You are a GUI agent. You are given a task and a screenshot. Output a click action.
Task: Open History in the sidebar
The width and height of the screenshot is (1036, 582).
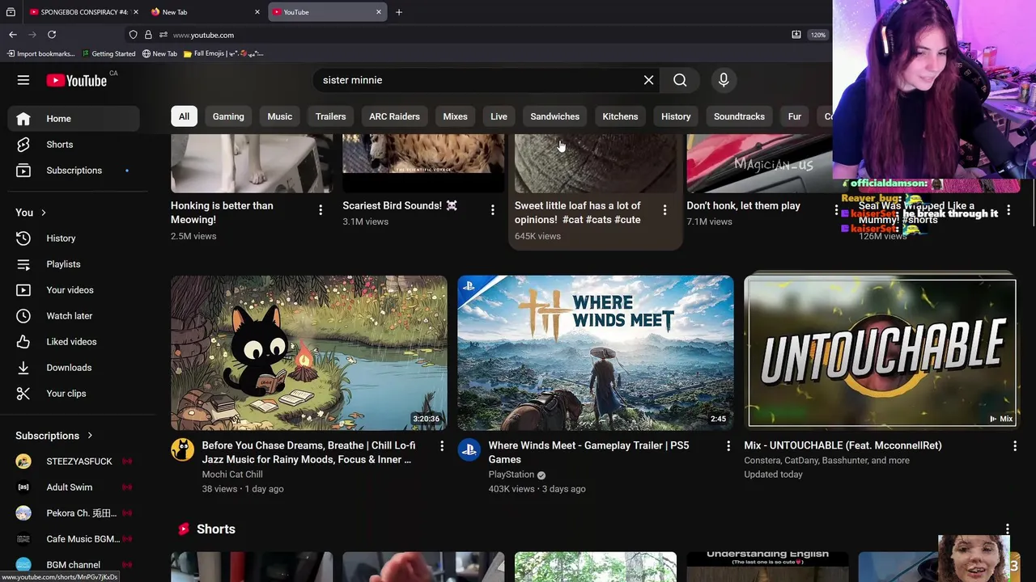(74, 238)
